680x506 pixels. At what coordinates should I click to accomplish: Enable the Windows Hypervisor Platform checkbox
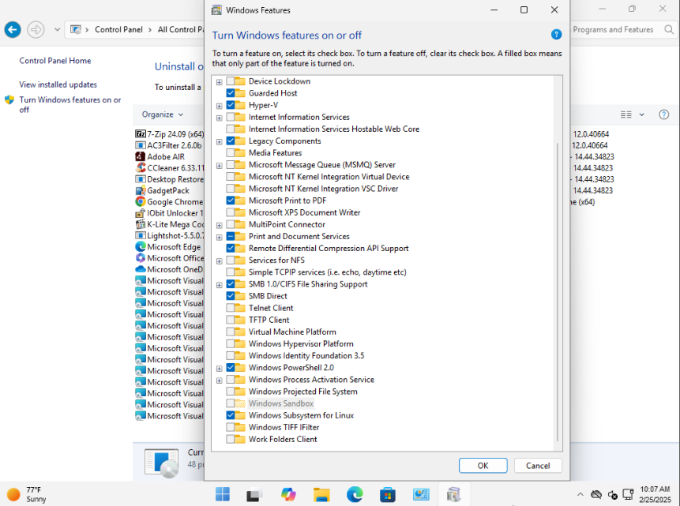click(x=231, y=343)
